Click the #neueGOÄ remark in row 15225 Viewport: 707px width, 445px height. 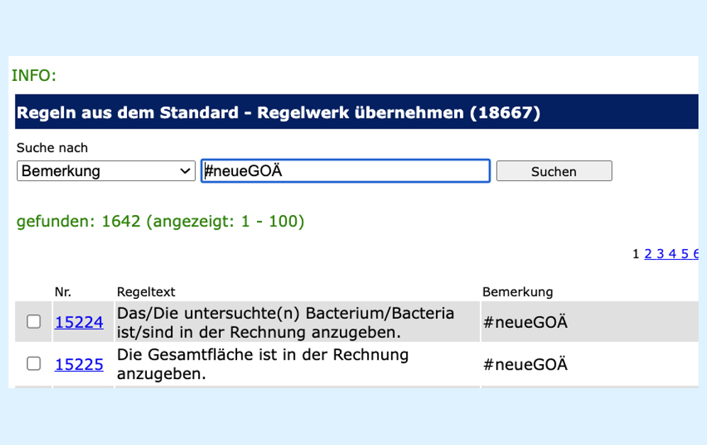pyautogui.click(x=525, y=365)
